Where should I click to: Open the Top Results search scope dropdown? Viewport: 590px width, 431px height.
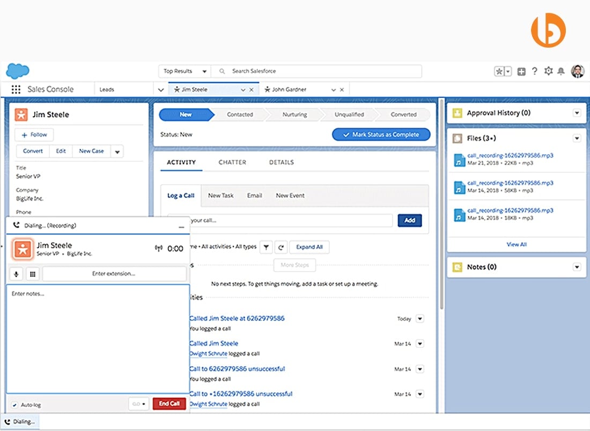(x=185, y=71)
